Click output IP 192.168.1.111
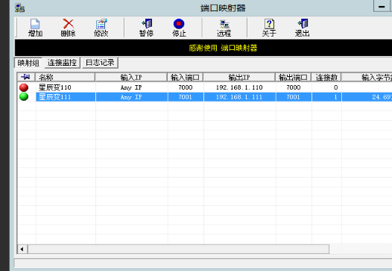The image size is (392, 271). (x=239, y=97)
